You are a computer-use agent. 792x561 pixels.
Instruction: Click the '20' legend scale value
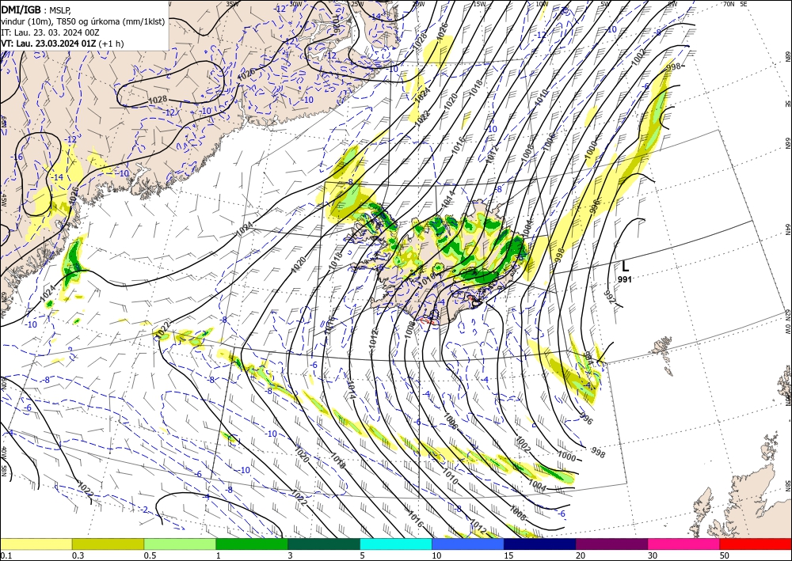pos(581,555)
